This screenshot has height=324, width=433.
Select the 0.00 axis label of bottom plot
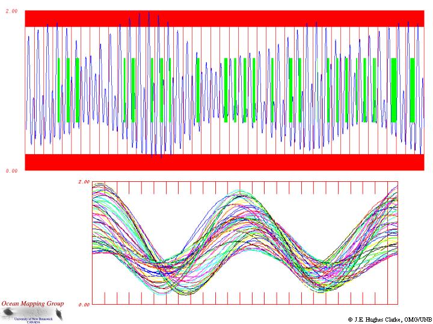tap(84, 304)
